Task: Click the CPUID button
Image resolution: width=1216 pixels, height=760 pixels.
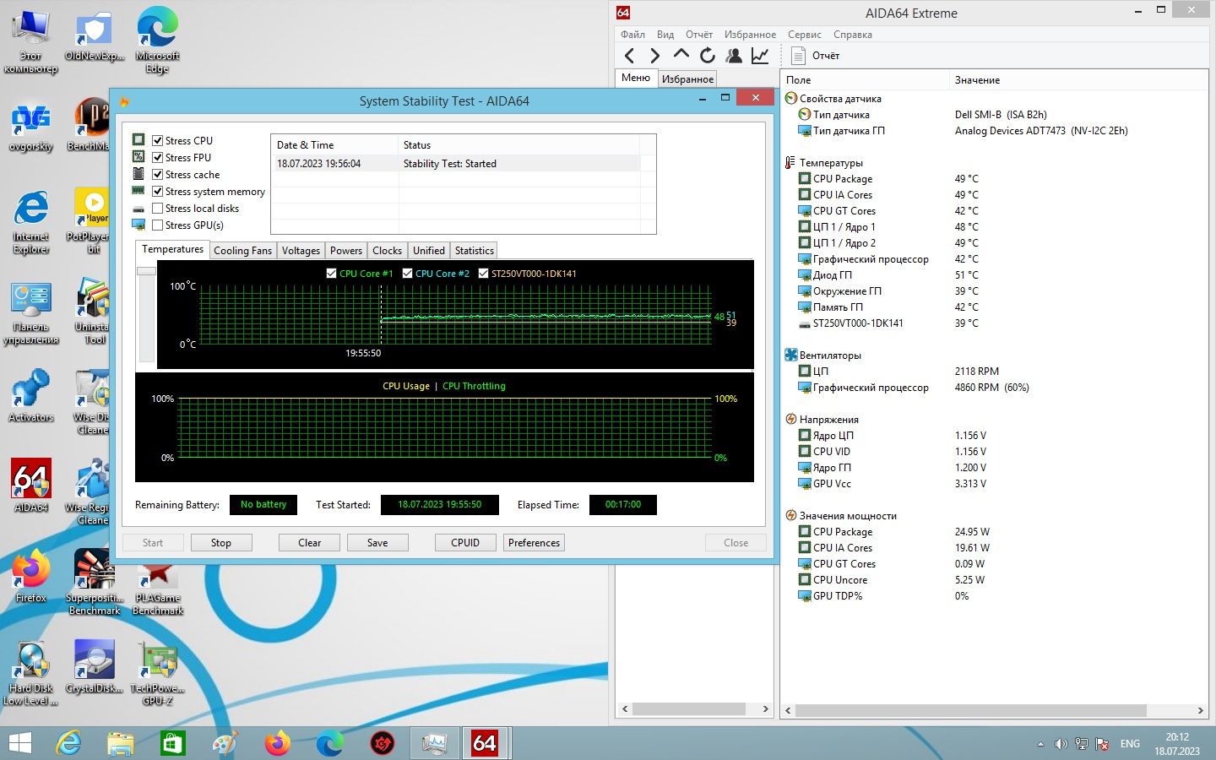Action: (x=465, y=543)
